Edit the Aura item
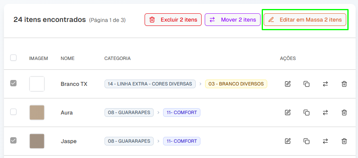This screenshot has height=158, width=358. pyautogui.click(x=288, y=113)
